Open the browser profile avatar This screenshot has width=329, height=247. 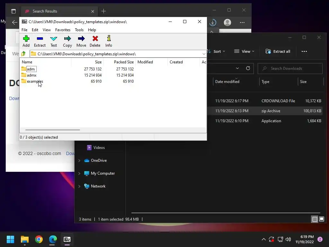click(227, 22)
